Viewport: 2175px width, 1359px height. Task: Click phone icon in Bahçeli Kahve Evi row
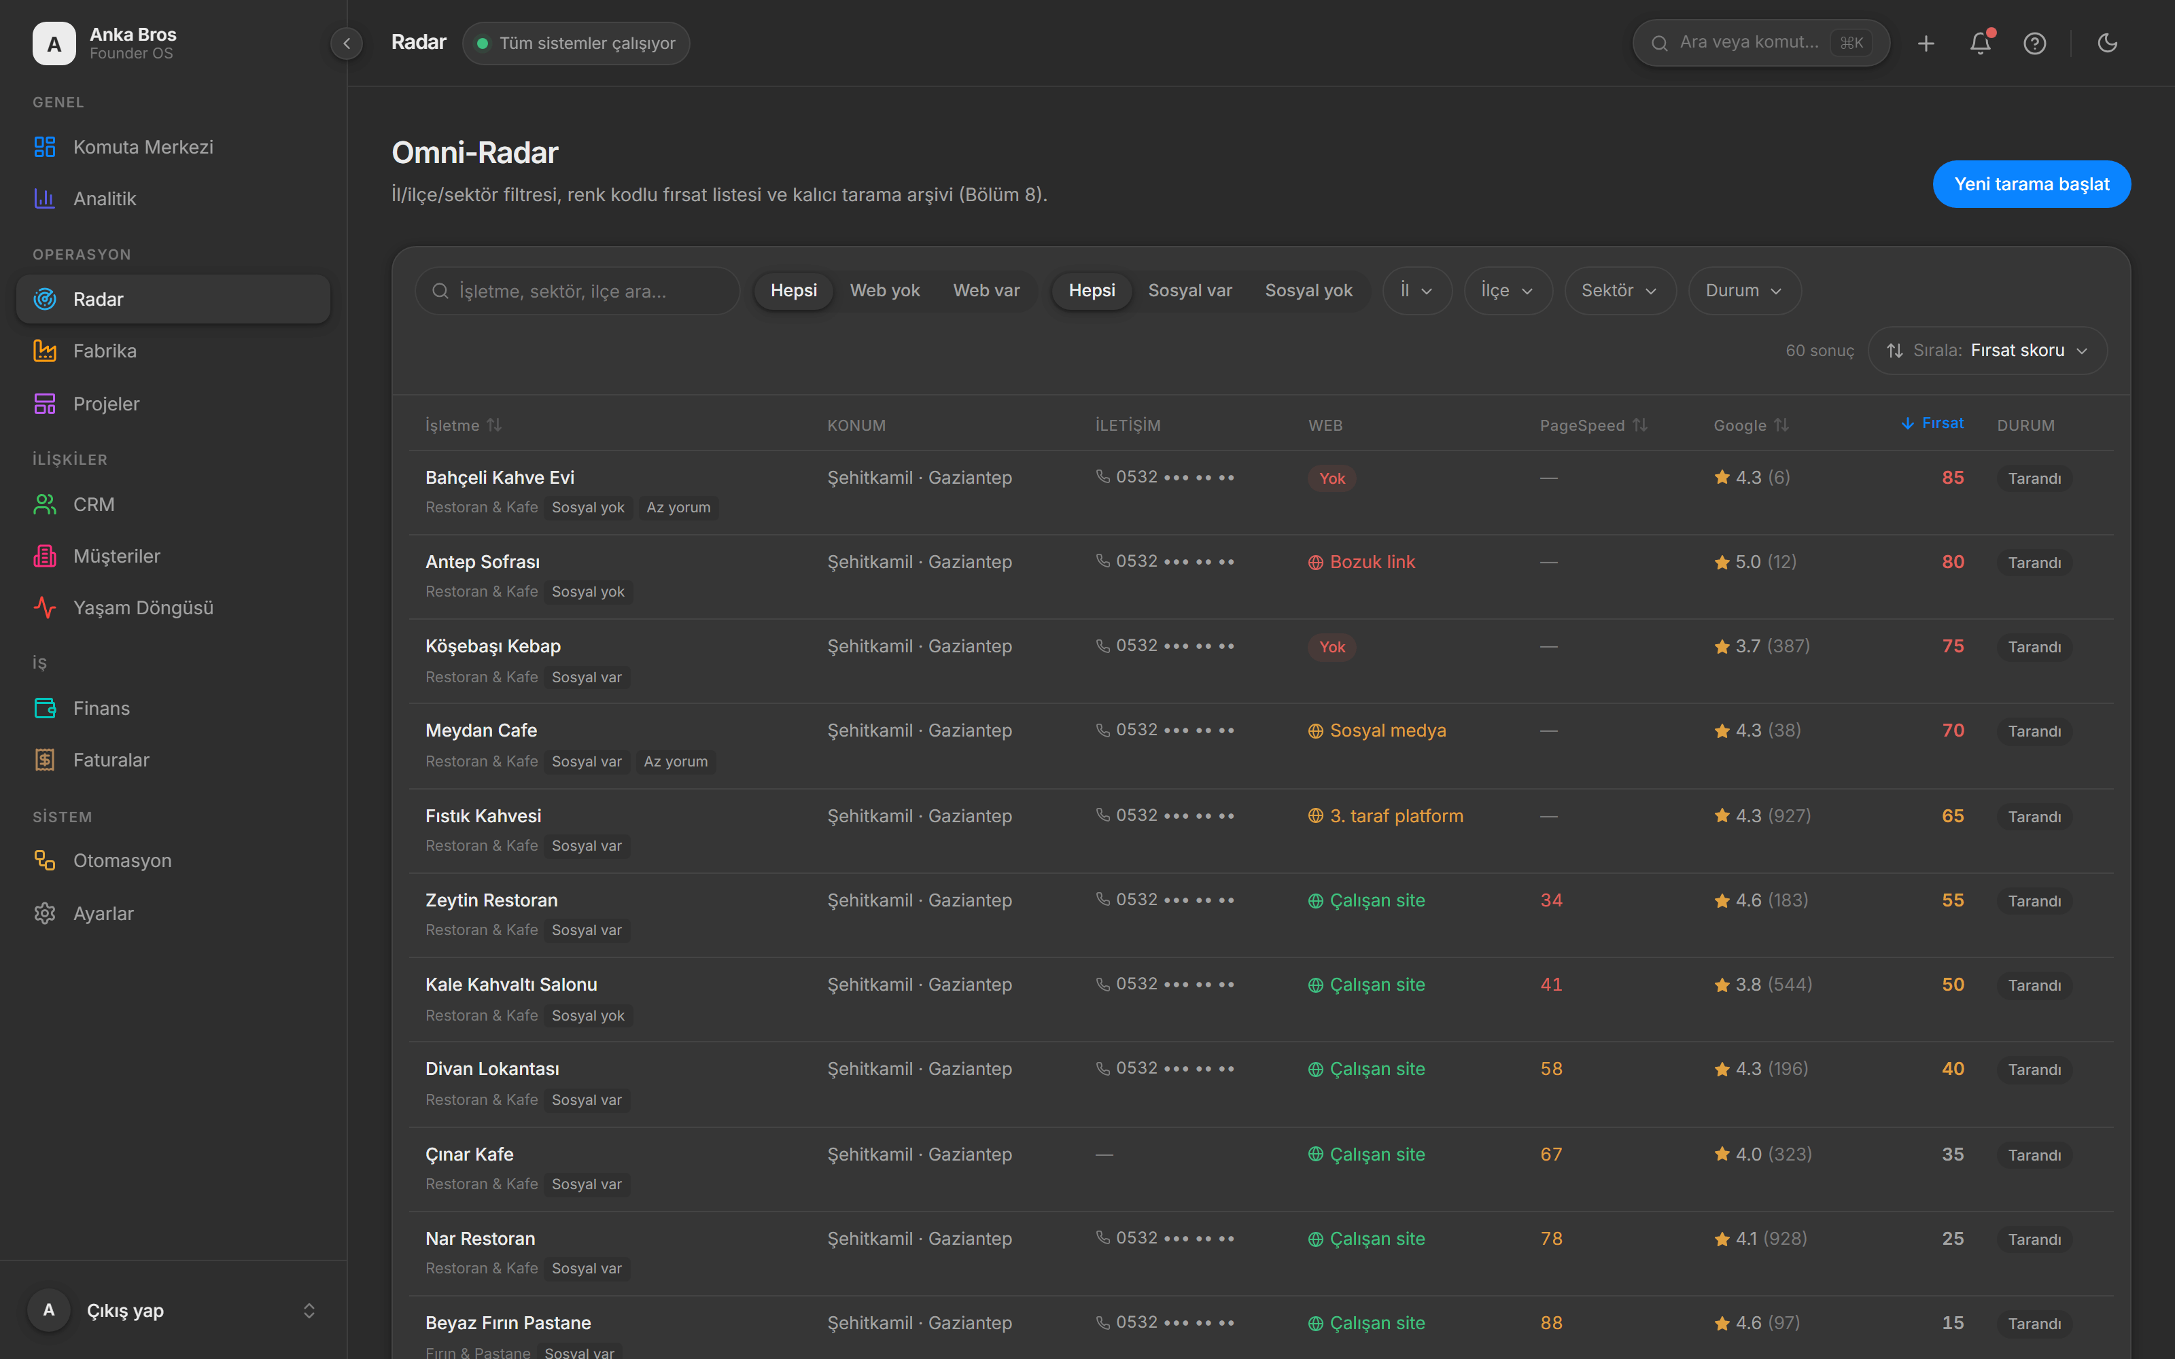pyautogui.click(x=1102, y=476)
